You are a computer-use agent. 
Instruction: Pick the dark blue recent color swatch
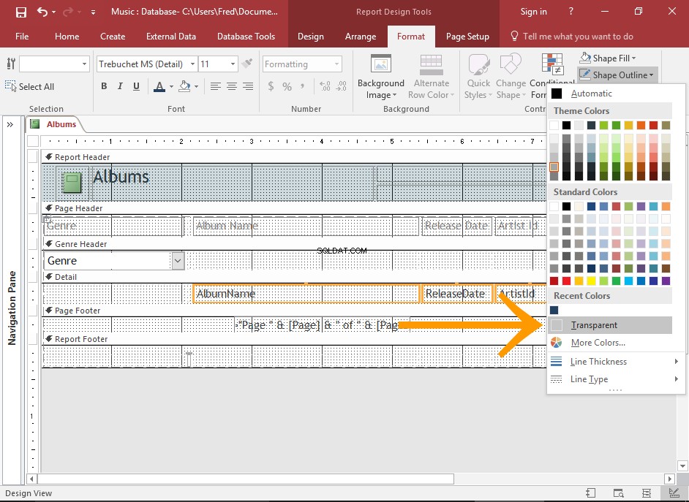[x=554, y=311]
